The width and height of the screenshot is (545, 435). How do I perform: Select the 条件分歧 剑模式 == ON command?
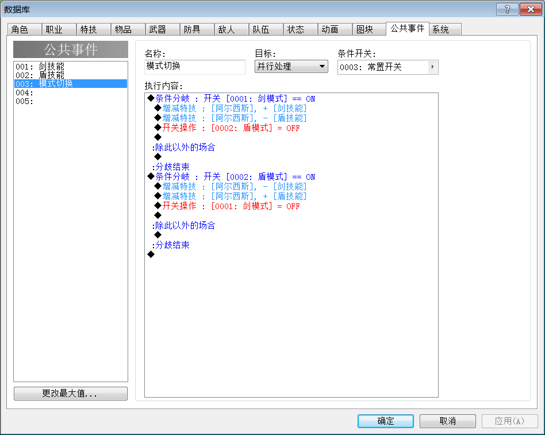tap(231, 99)
